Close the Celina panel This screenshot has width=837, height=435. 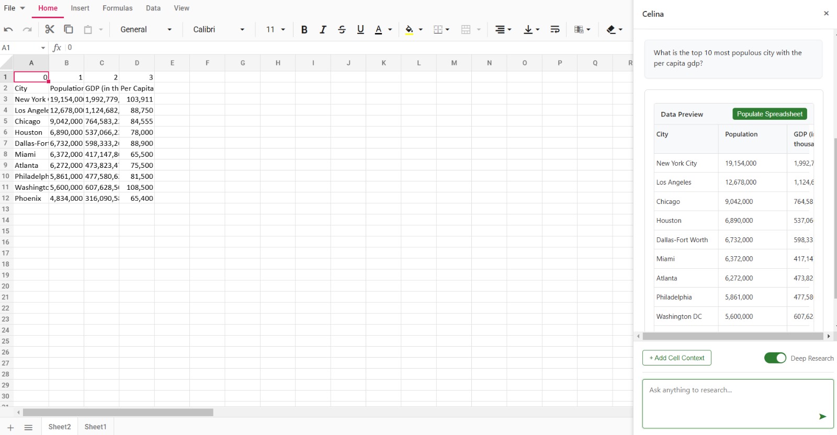click(x=826, y=14)
